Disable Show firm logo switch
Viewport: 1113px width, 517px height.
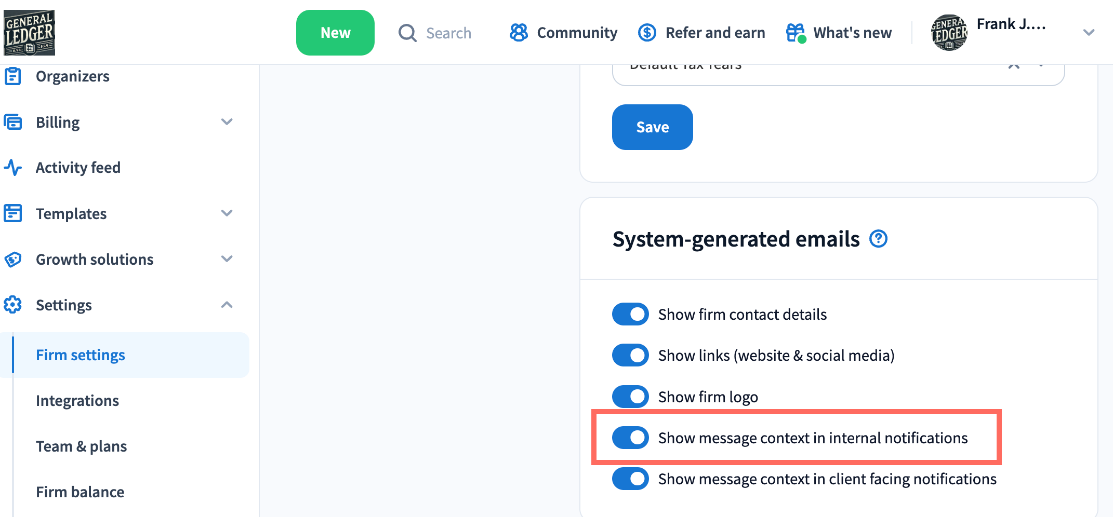[x=630, y=397]
